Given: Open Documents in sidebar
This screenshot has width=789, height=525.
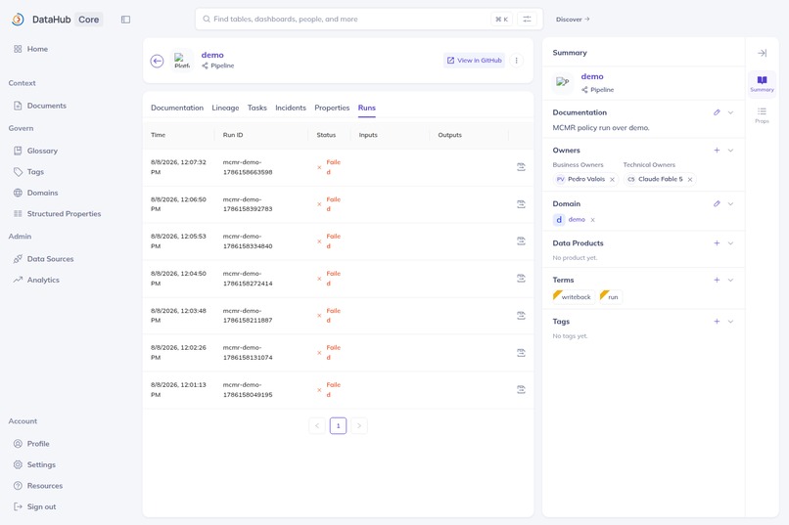Looking at the screenshot, I should coord(46,106).
